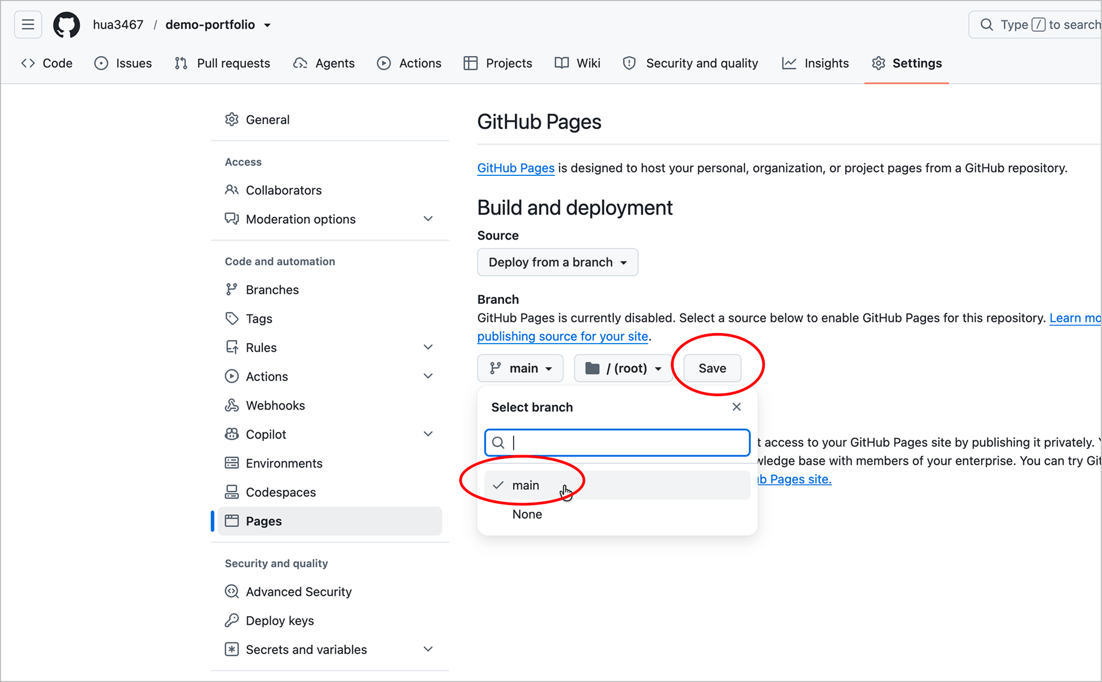Screen dimensions: 1102x682
Task: Open Moderation options section
Action: pos(330,219)
